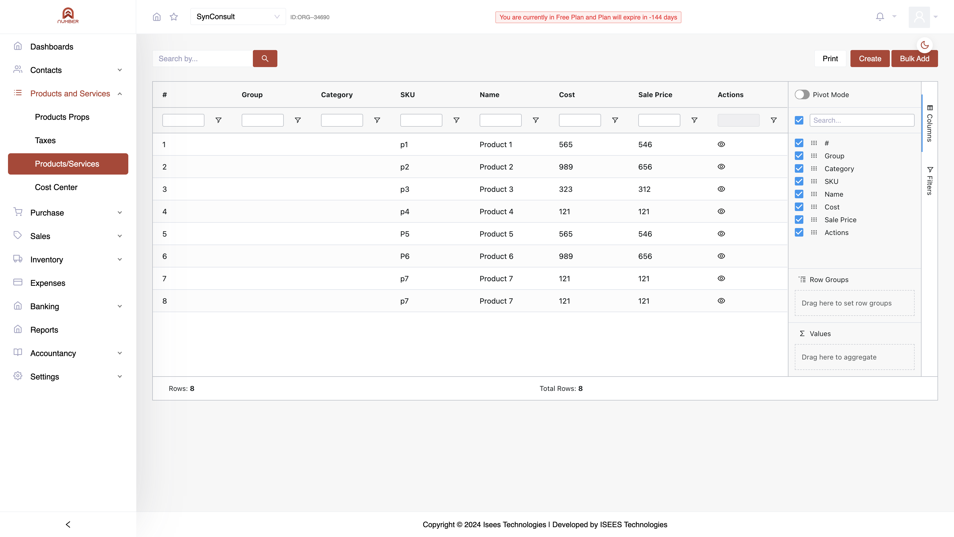Uncheck the Sale Price column checkbox
Viewport: 954px width, 537px height.
coord(799,220)
